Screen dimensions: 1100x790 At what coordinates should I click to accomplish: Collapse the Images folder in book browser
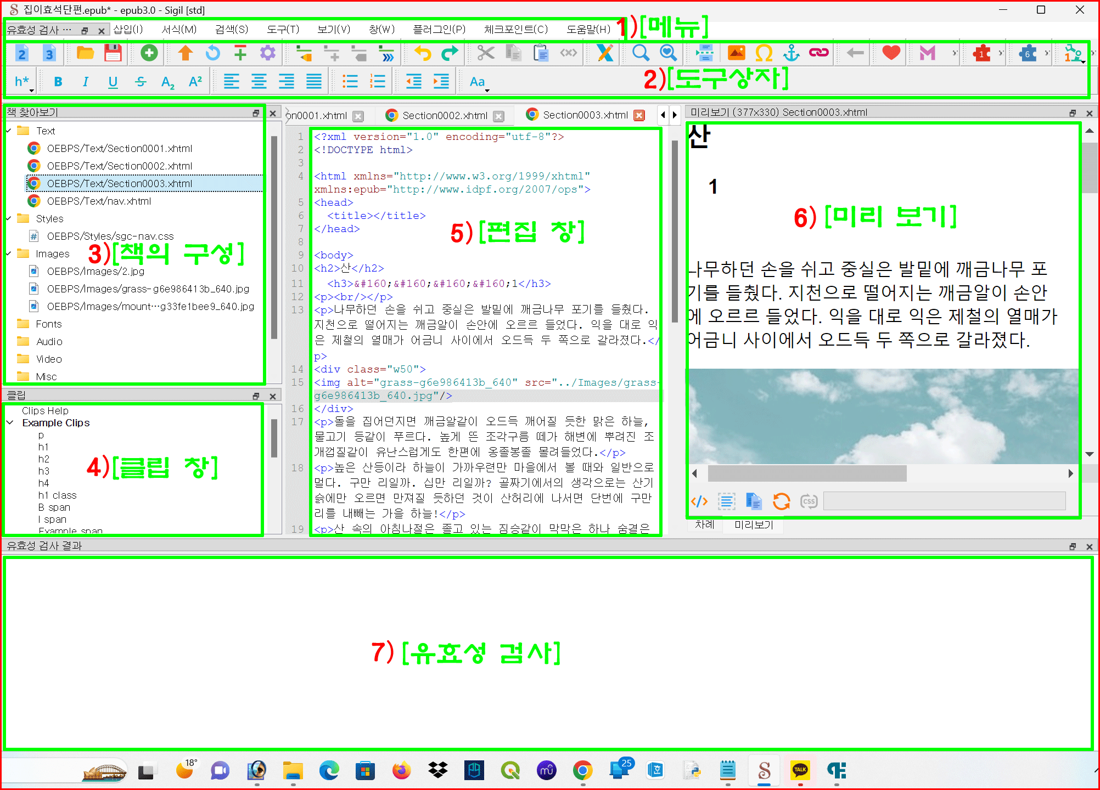[x=9, y=254]
